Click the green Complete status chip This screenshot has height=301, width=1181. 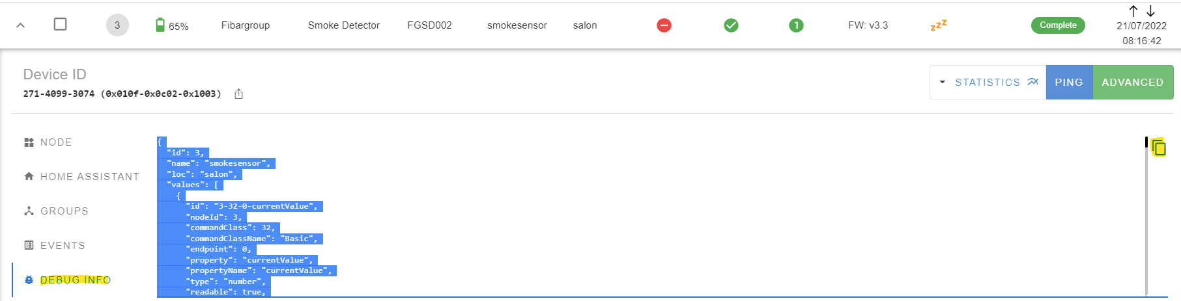(1058, 25)
